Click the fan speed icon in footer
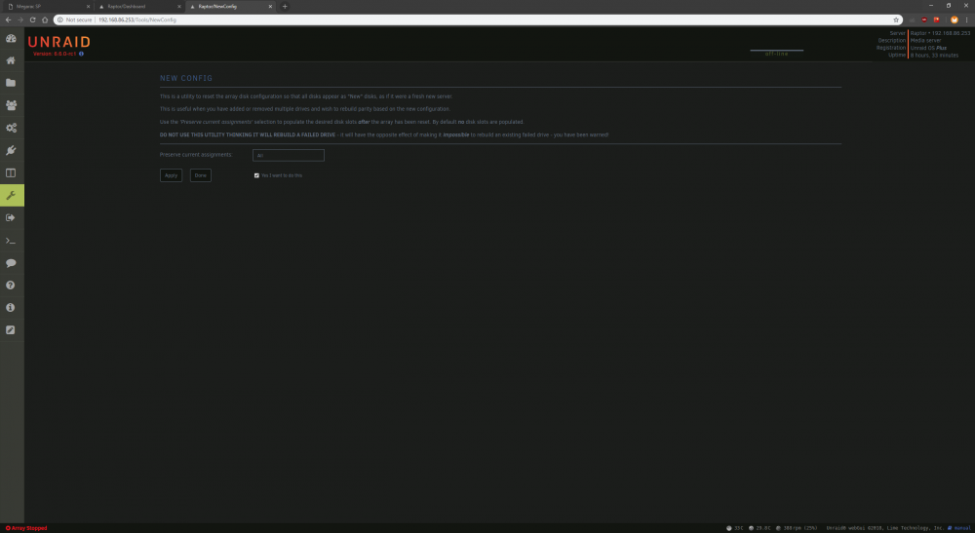 pyautogui.click(x=778, y=528)
